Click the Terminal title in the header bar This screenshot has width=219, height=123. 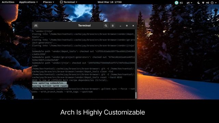point(85,26)
